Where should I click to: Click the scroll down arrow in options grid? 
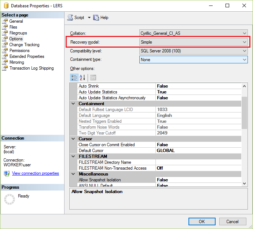(245, 183)
